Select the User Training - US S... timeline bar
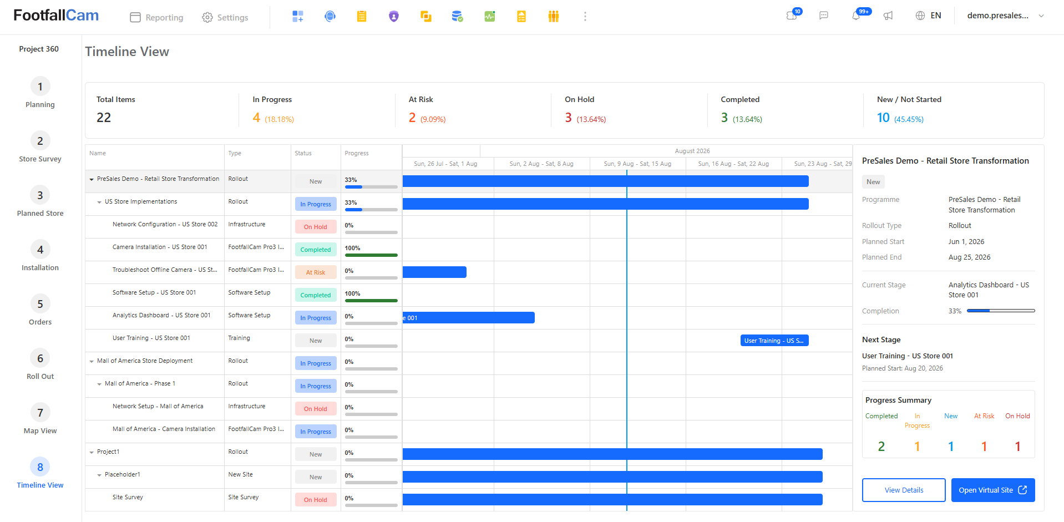Image resolution: width=1064 pixels, height=522 pixels. pos(774,340)
